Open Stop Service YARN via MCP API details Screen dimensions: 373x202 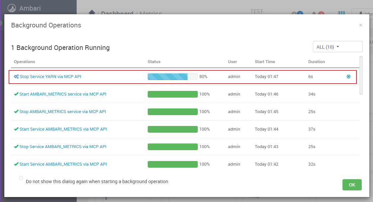point(50,77)
